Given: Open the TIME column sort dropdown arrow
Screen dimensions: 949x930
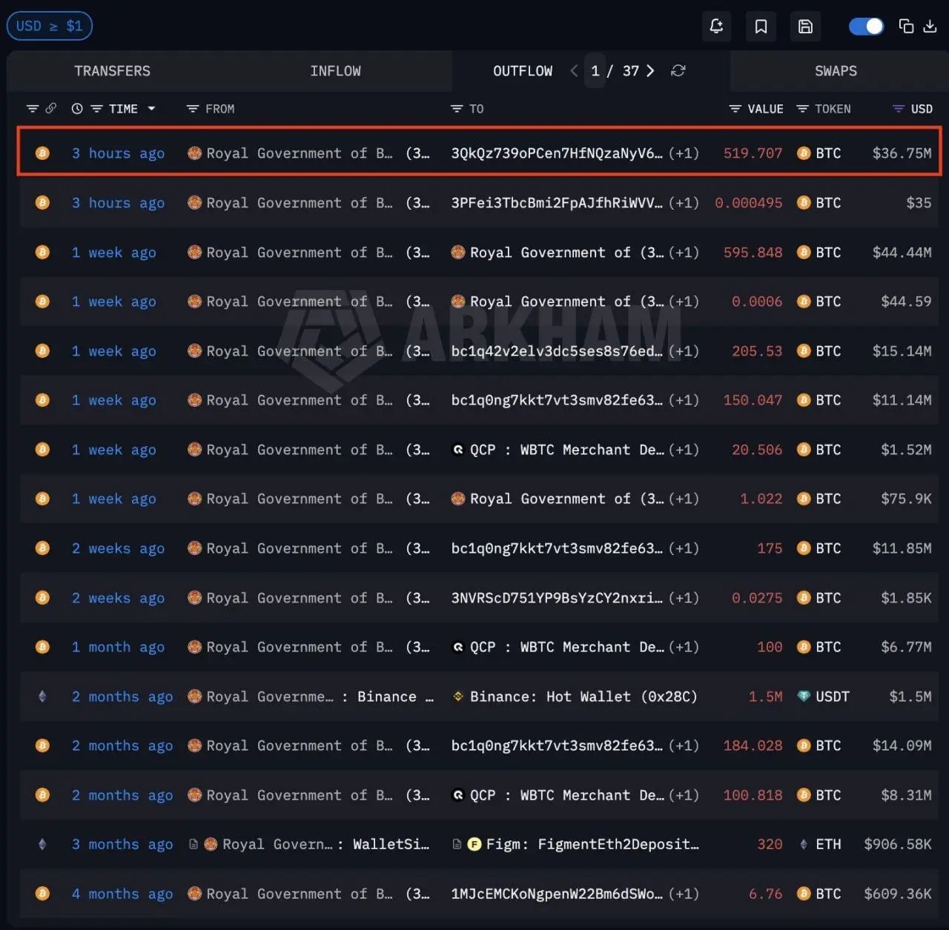Looking at the screenshot, I should click(x=152, y=109).
